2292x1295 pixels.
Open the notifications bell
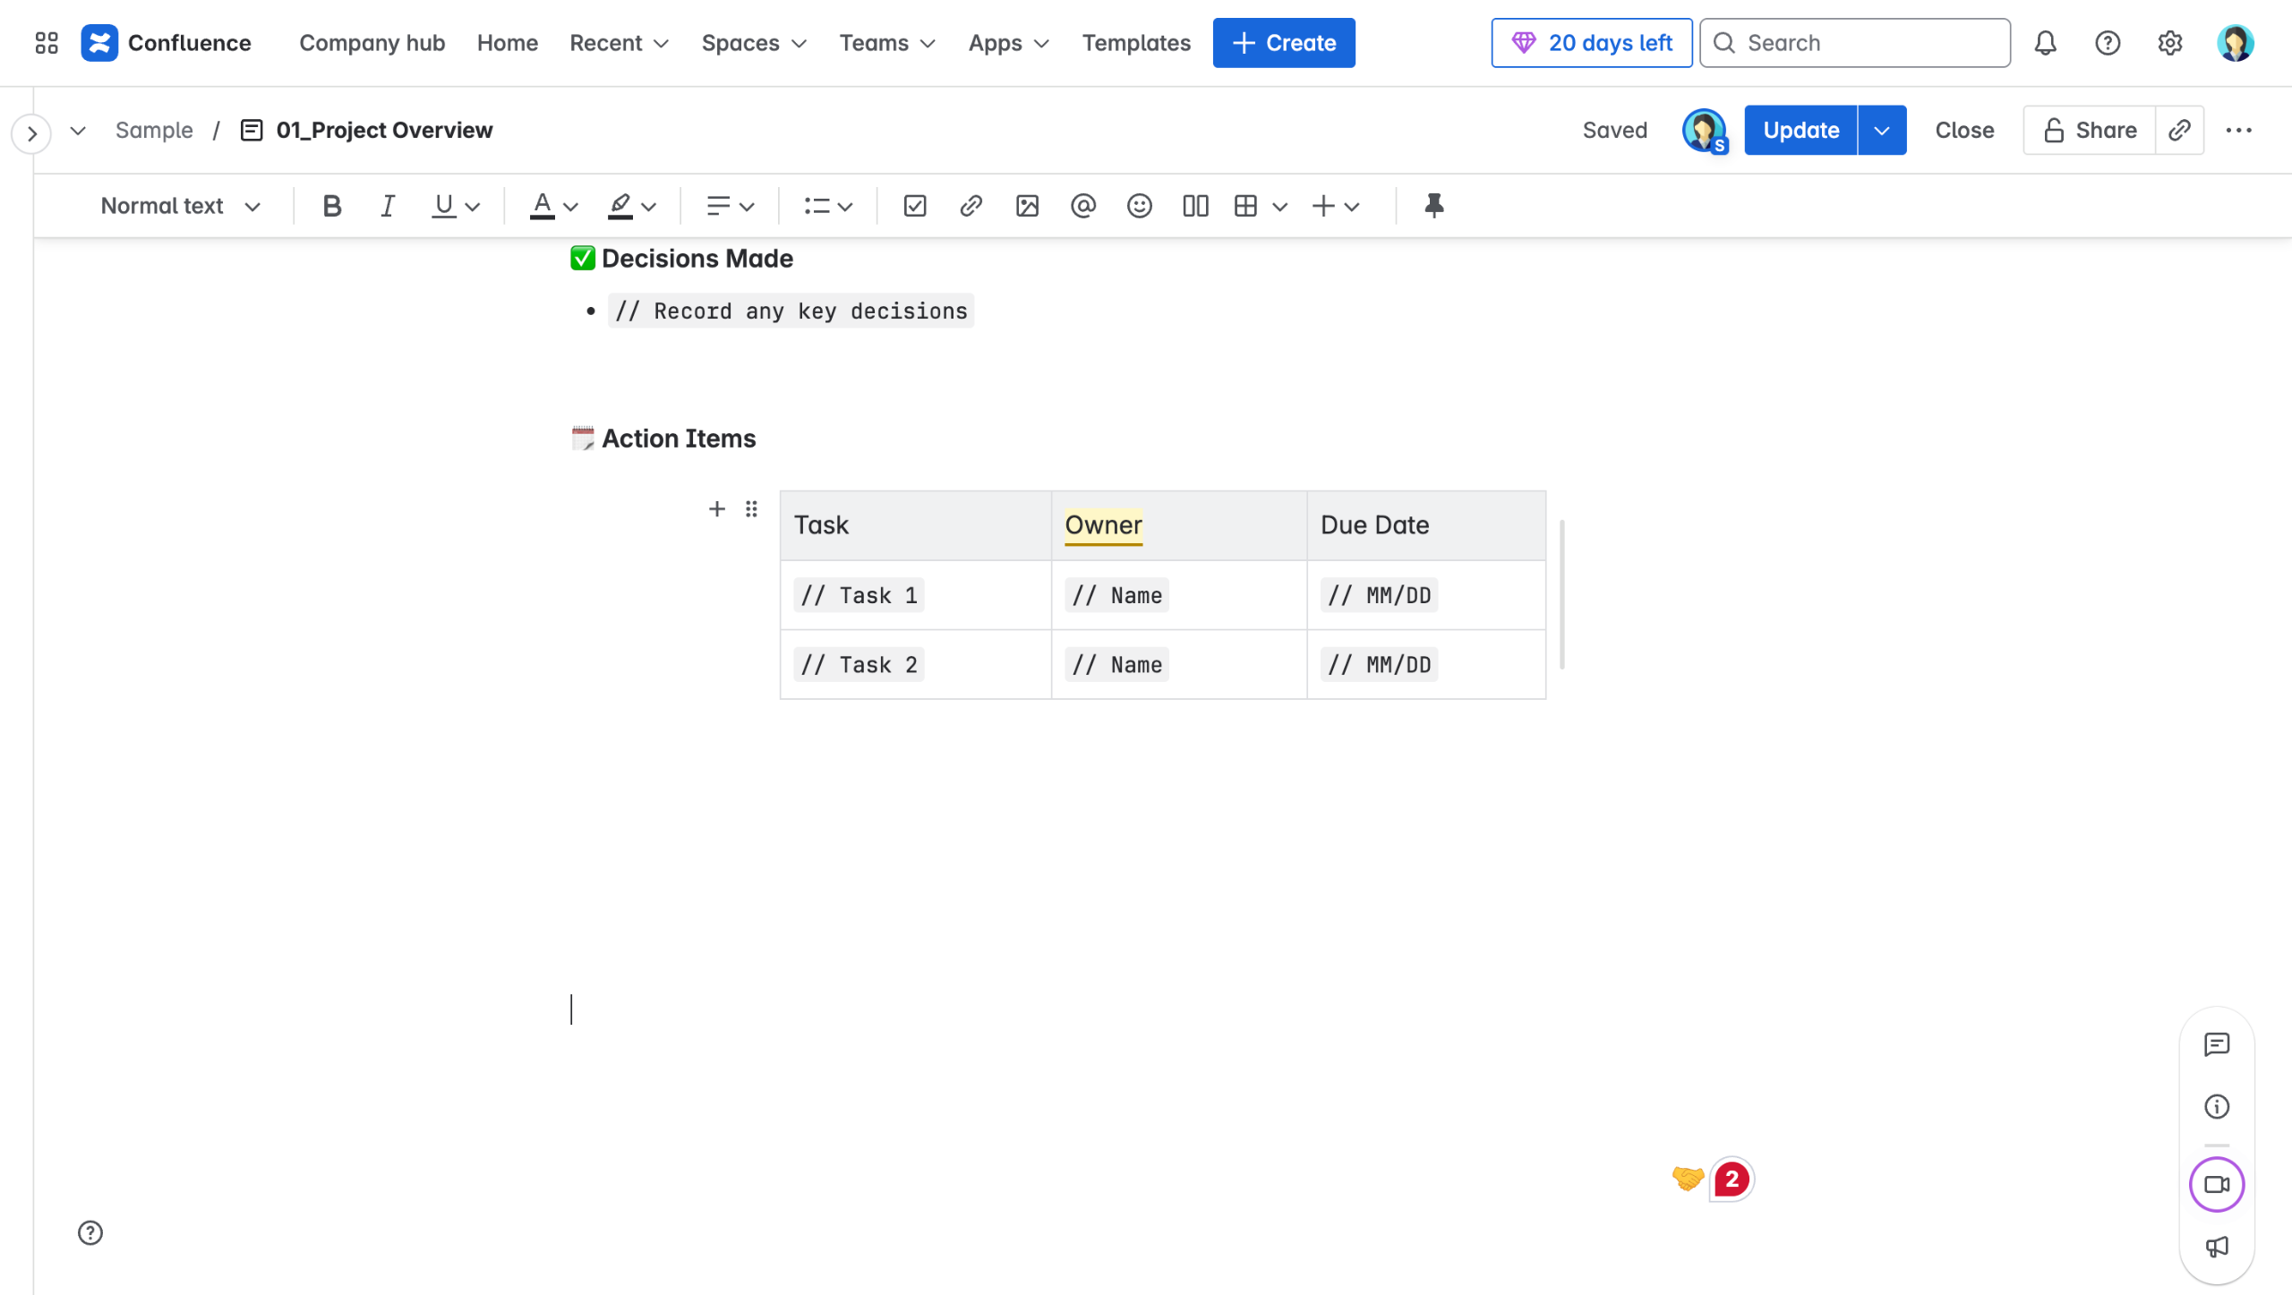[x=2045, y=43]
